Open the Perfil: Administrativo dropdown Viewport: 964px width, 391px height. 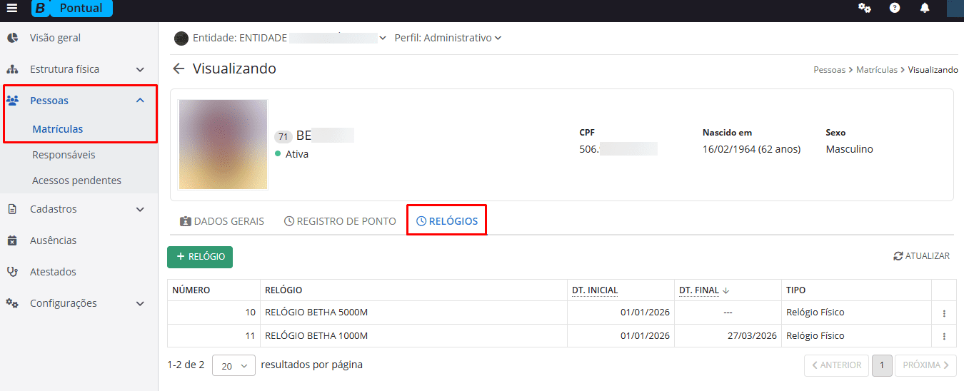[x=448, y=38]
